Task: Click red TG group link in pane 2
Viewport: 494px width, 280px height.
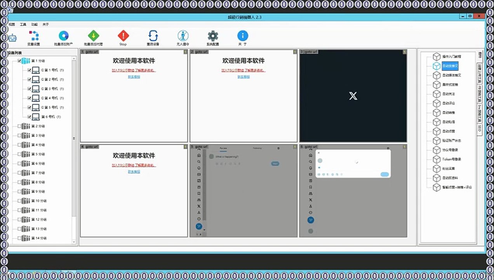Action: (x=244, y=71)
